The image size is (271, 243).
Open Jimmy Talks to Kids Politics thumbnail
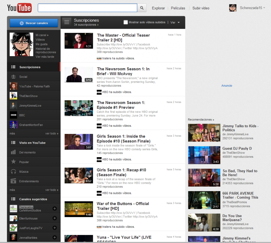pyautogui.click(x=204, y=133)
